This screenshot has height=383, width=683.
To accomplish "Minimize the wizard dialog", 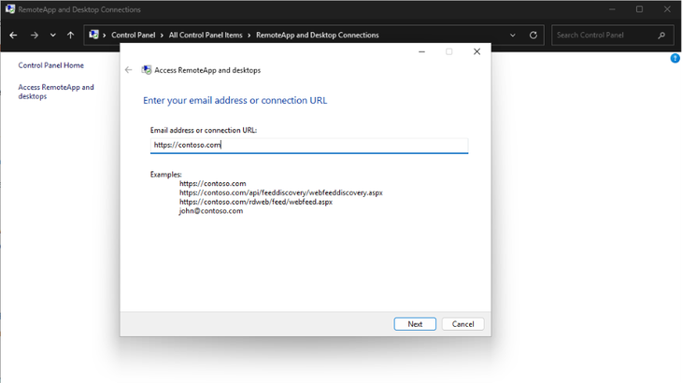I will click(x=421, y=52).
